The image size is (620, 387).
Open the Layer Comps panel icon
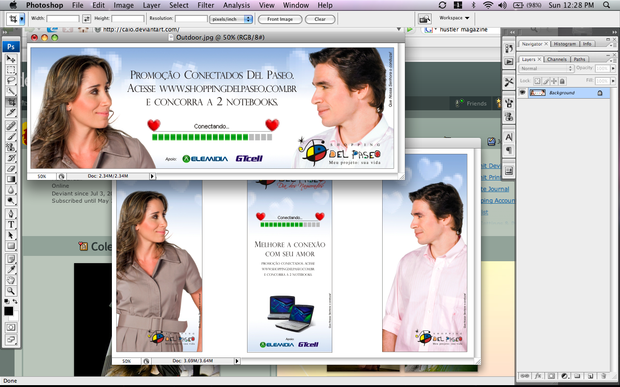point(509,171)
